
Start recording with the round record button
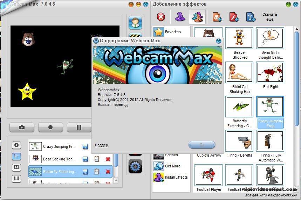pos(50,127)
